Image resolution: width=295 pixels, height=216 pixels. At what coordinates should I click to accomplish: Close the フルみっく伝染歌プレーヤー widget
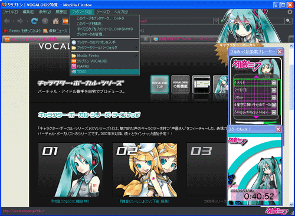point(280,52)
